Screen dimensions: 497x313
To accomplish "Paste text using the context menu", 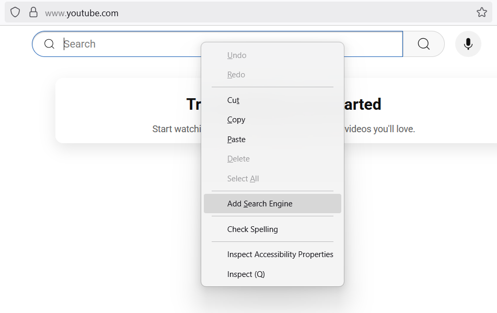I will (x=236, y=139).
